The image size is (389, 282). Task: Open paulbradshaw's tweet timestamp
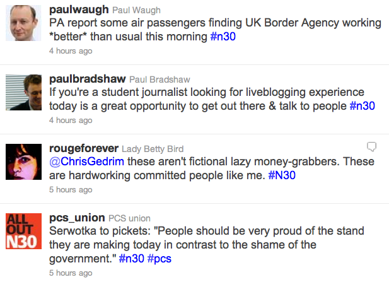click(71, 120)
